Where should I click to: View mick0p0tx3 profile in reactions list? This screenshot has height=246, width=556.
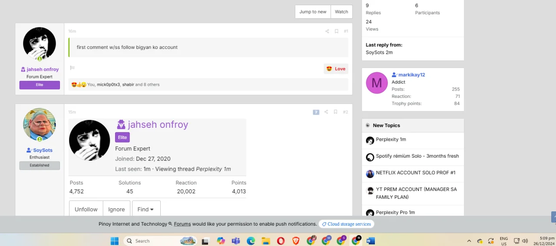[108, 84]
